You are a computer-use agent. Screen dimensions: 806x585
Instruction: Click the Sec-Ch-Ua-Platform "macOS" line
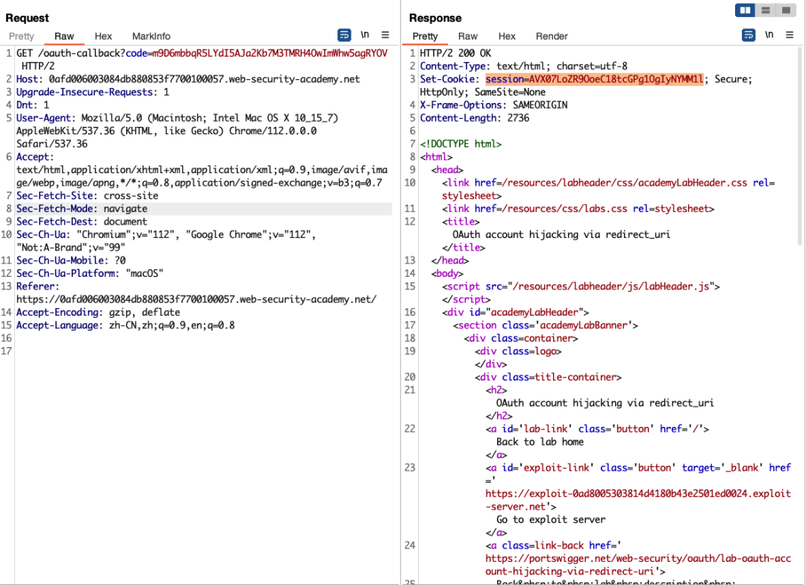pos(90,274)
